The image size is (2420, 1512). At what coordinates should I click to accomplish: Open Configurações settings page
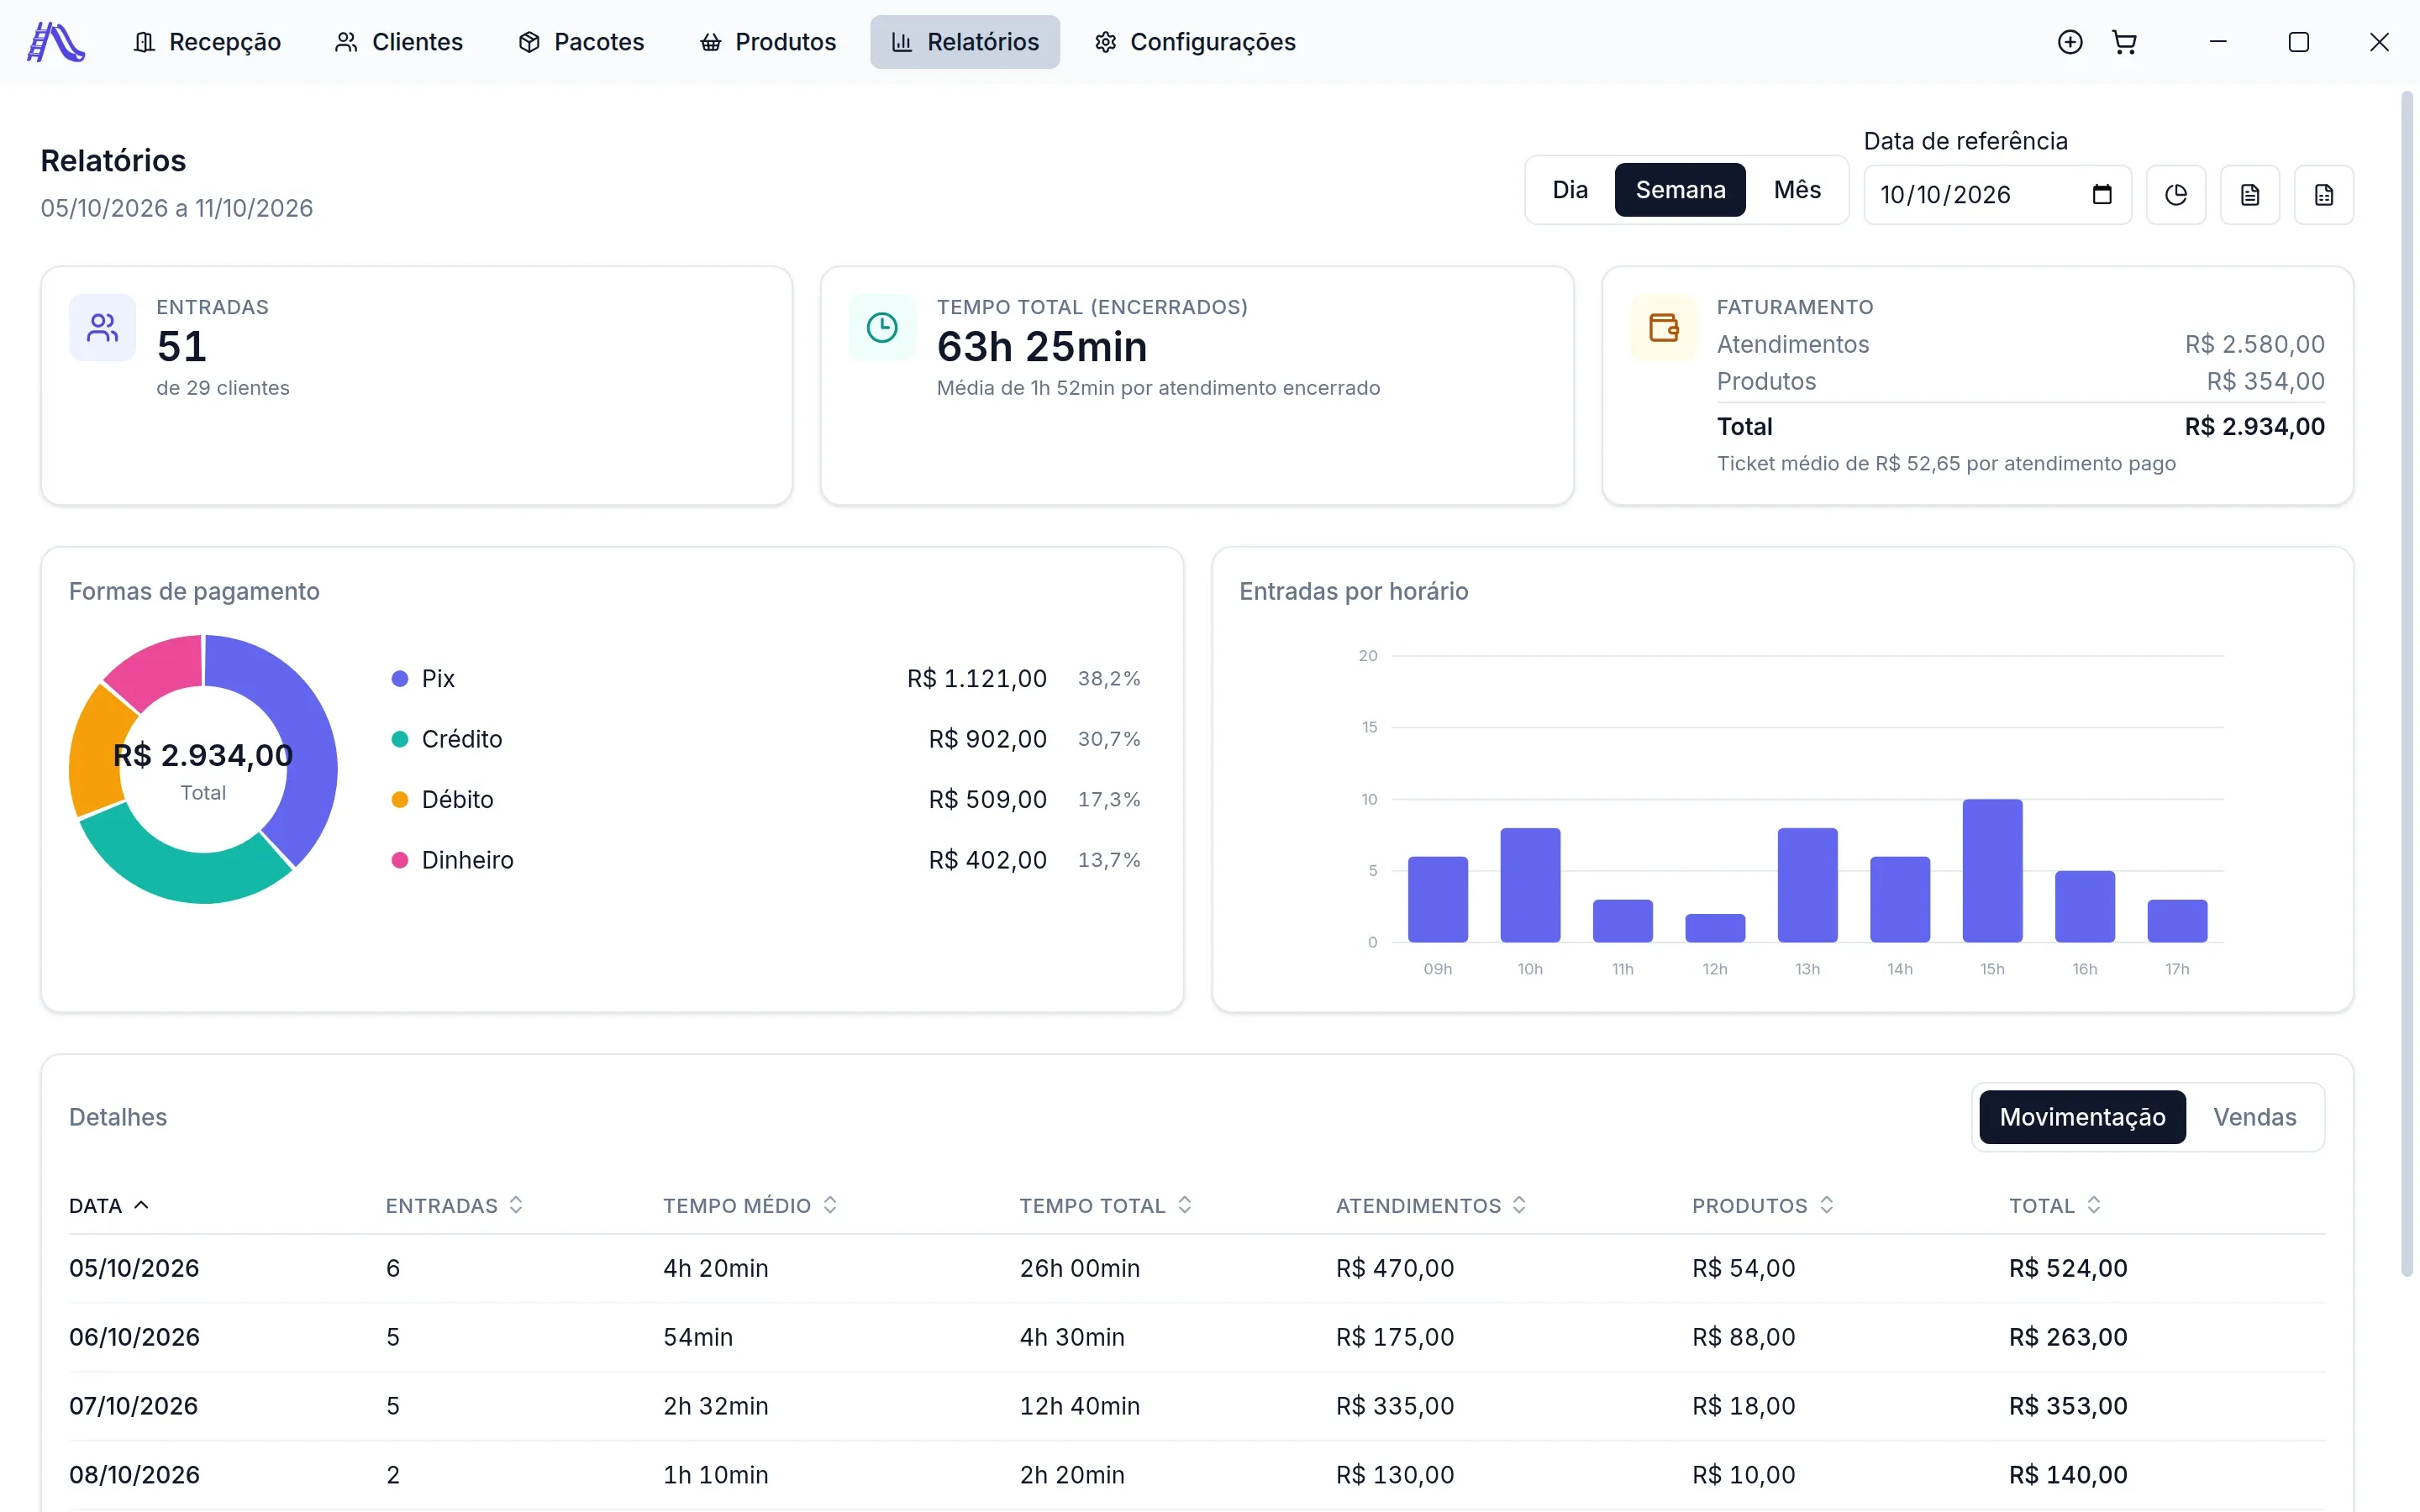click(x=1195, y=42)
